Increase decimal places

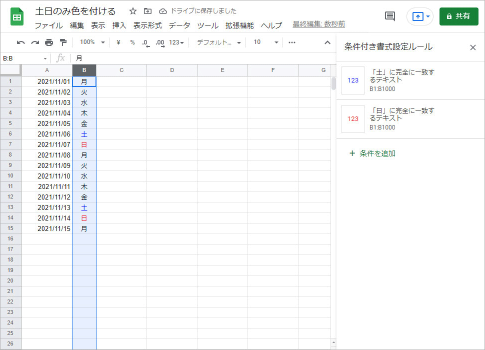click(x=160, y=42)
